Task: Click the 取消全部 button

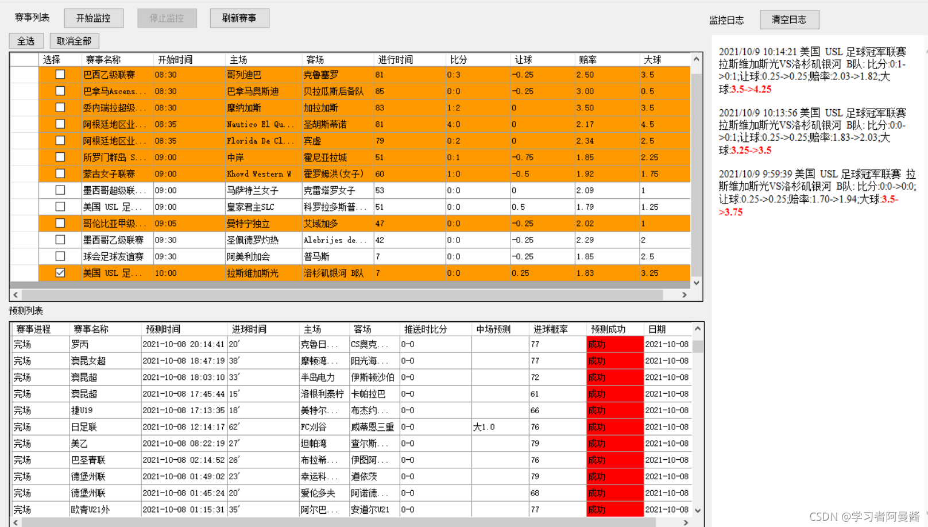Action: (74, 41)
